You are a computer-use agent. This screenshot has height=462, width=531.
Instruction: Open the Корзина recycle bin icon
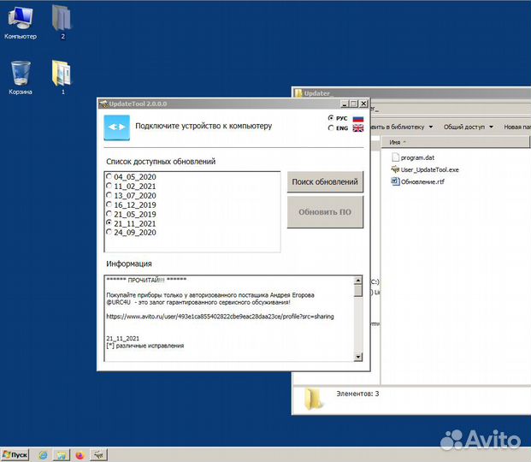point(21,74)
